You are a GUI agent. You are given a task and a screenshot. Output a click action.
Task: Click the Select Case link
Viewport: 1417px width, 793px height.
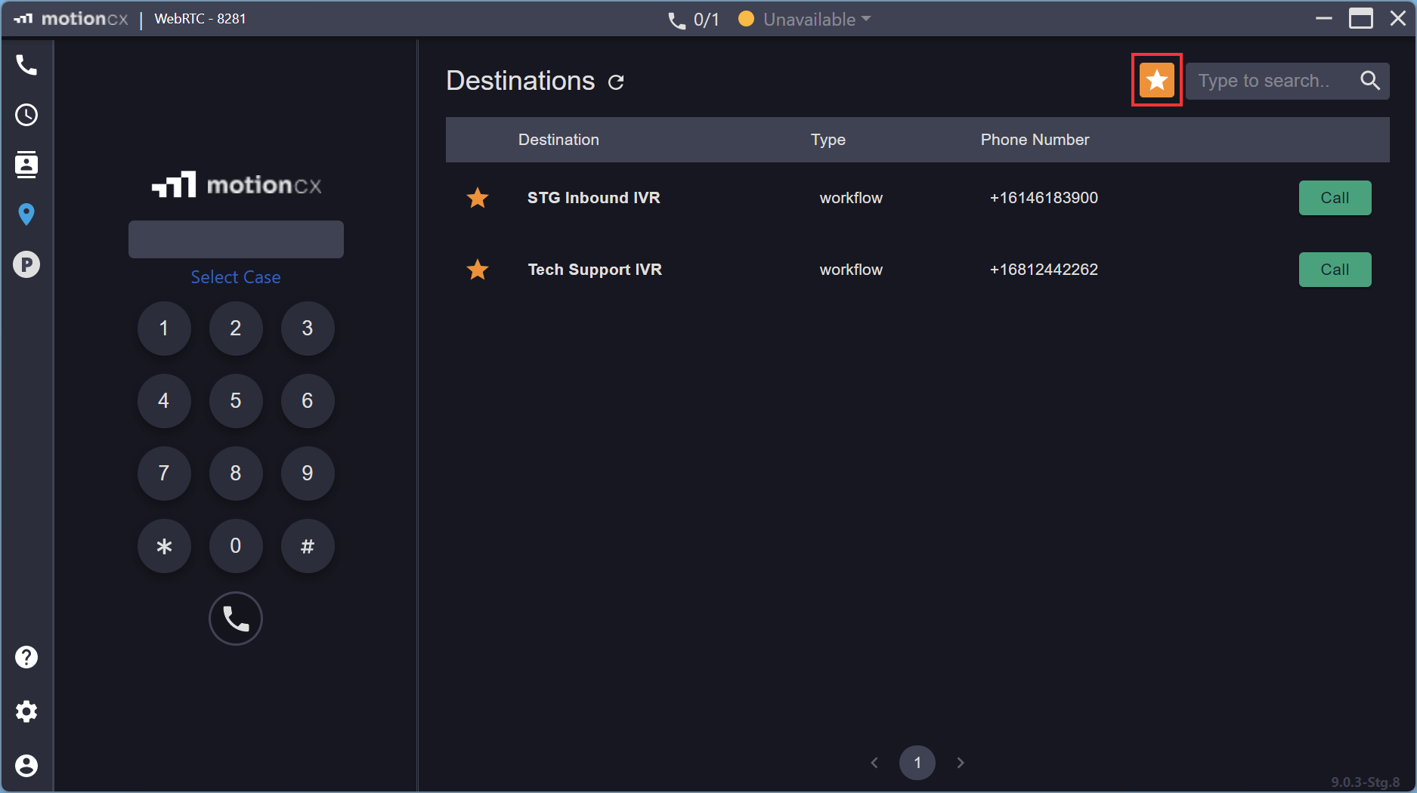tap(236, 277)
